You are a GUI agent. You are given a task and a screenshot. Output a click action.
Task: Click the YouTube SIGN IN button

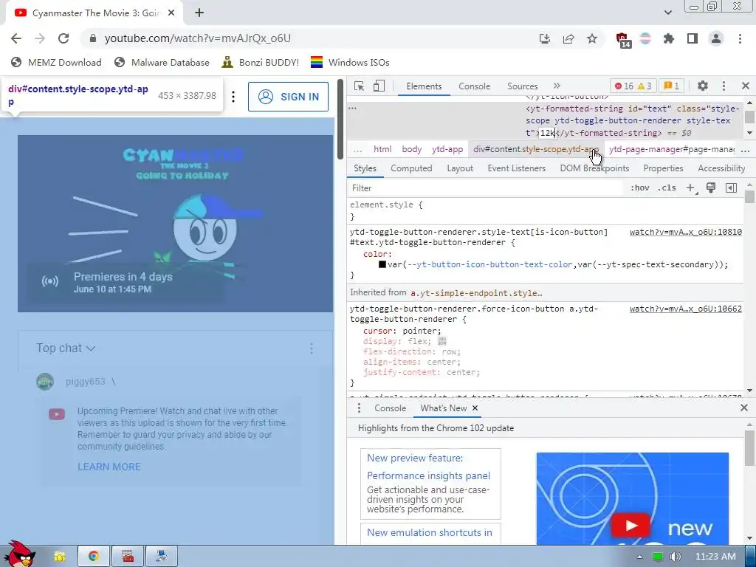288,97
